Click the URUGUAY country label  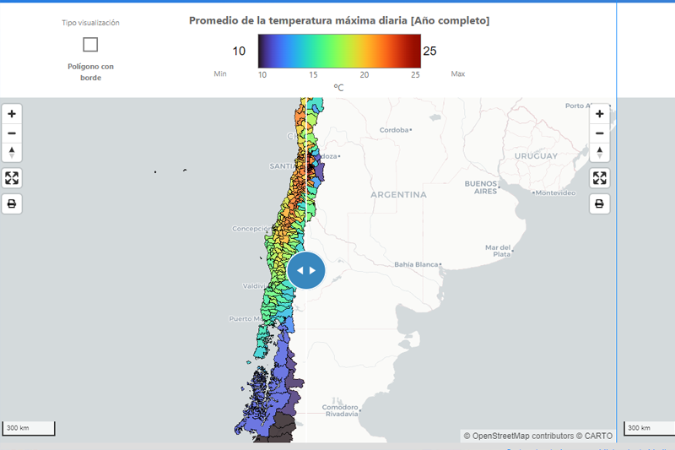click(536, 156)
